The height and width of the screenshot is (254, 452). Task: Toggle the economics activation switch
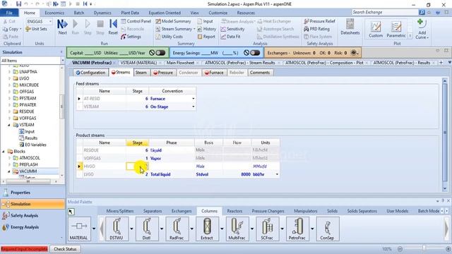(160, 53)
